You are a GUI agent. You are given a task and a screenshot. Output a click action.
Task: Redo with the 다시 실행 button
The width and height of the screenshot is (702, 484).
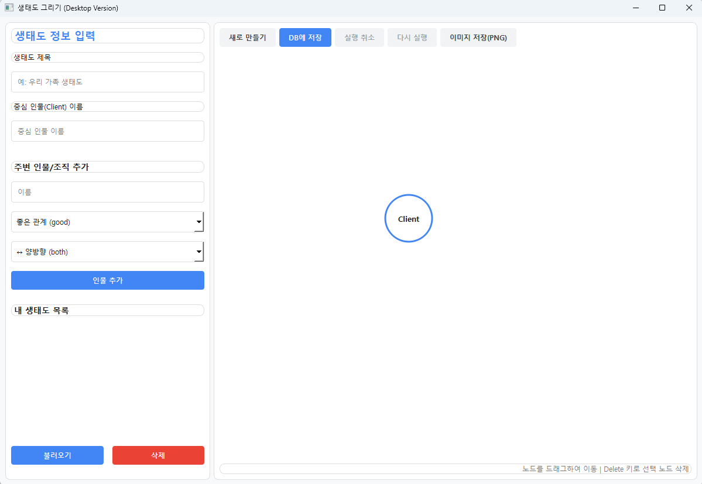(412, 37)
